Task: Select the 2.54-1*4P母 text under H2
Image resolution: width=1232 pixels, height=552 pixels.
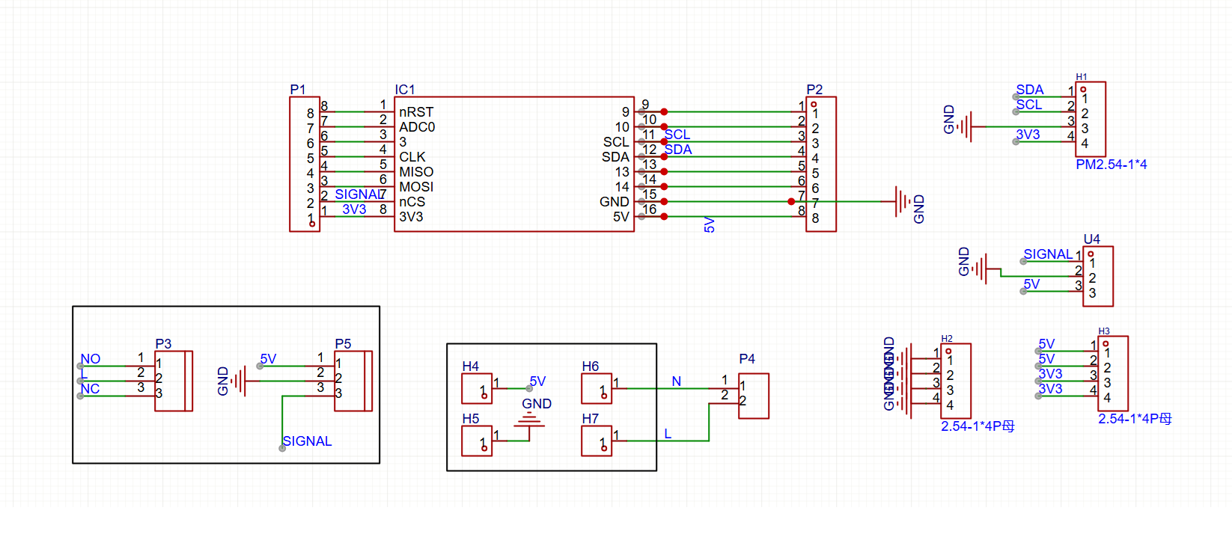Action: coord(978,426)
